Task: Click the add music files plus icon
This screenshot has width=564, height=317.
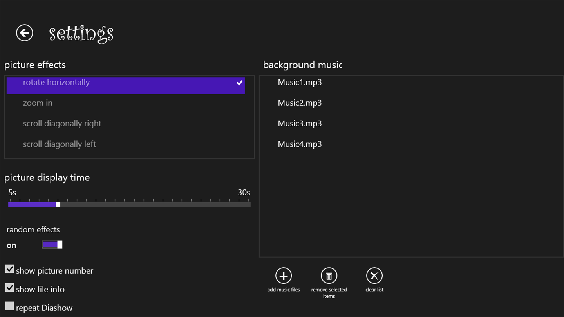Action: point(284,276)
